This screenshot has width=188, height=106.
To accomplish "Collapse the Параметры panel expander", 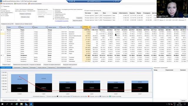I will tap(2, 6).
